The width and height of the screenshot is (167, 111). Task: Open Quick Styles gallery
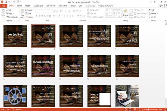pyautogui.click(x=131, y=14)
